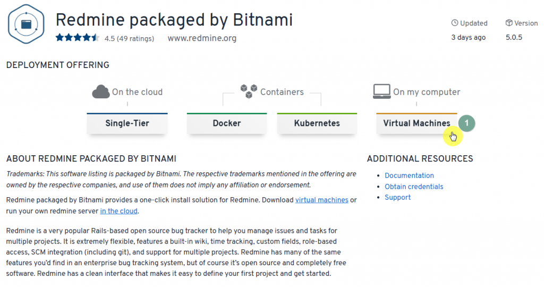The image size is (544, 287).
Task: Click the star rating icons
Action: point(78,38)
